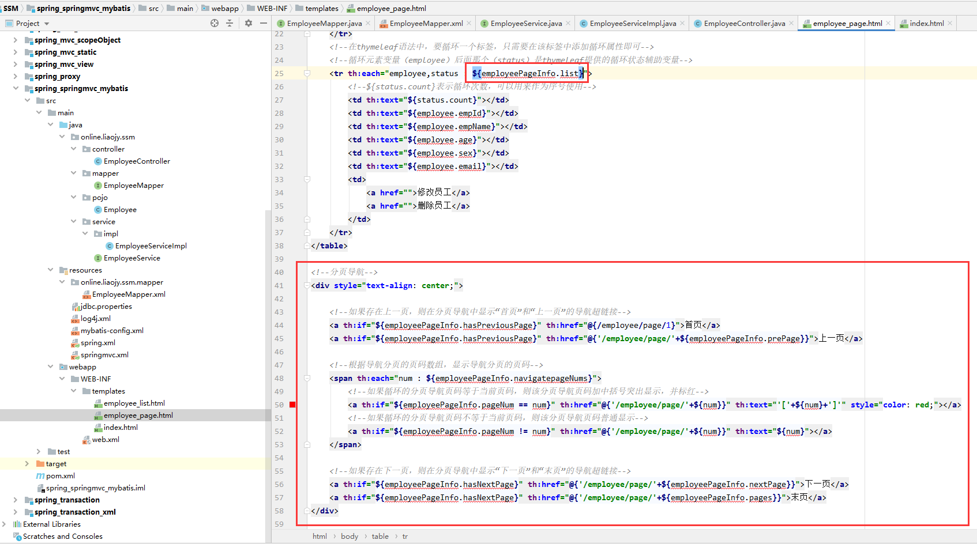Click the html element in bottom breadcrumb

(x=320, y=536)
